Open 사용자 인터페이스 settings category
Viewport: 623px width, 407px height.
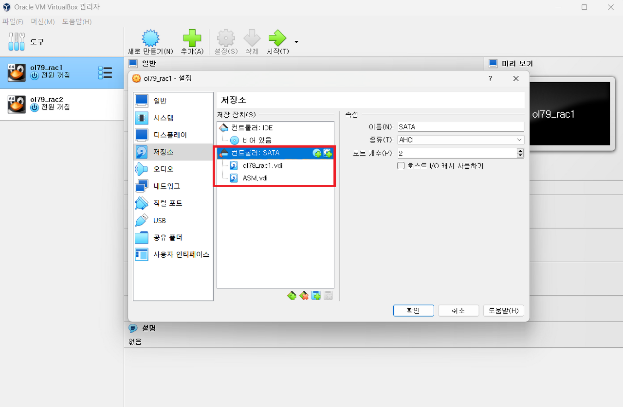pos(173,254)
